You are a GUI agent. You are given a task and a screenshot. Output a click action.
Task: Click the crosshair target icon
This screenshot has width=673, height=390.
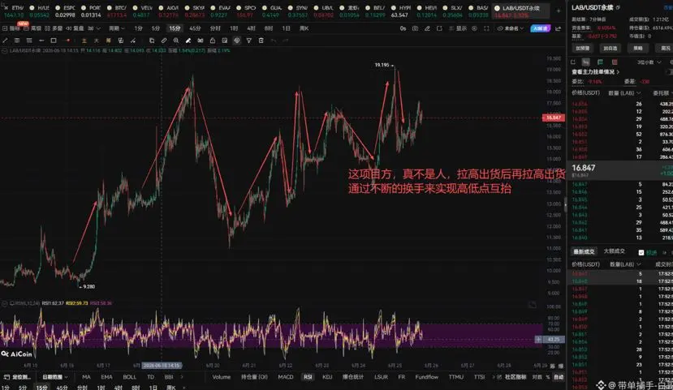coord(237,41)
